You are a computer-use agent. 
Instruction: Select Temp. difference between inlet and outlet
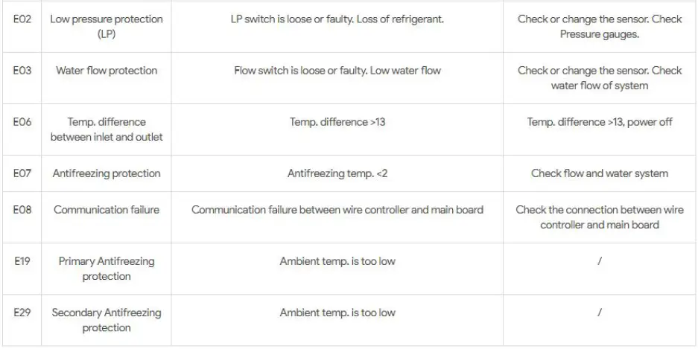(x=107, y=129)
